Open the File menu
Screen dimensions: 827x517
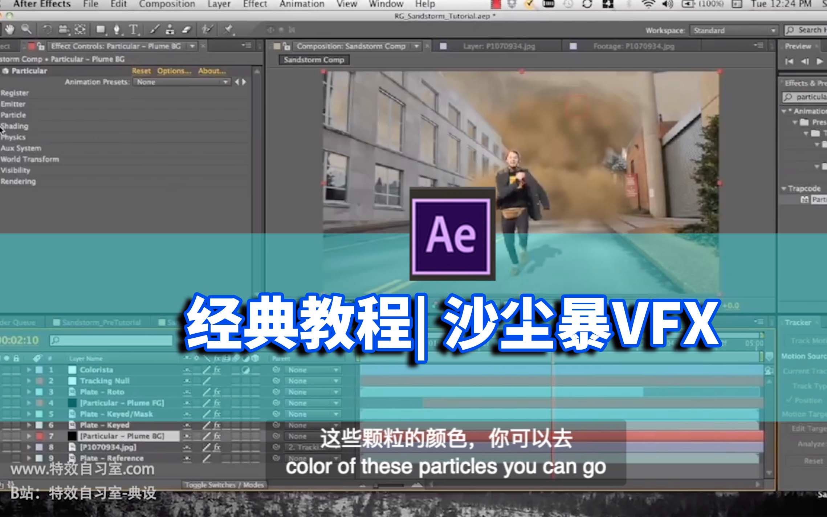click(x=90, y=4)
